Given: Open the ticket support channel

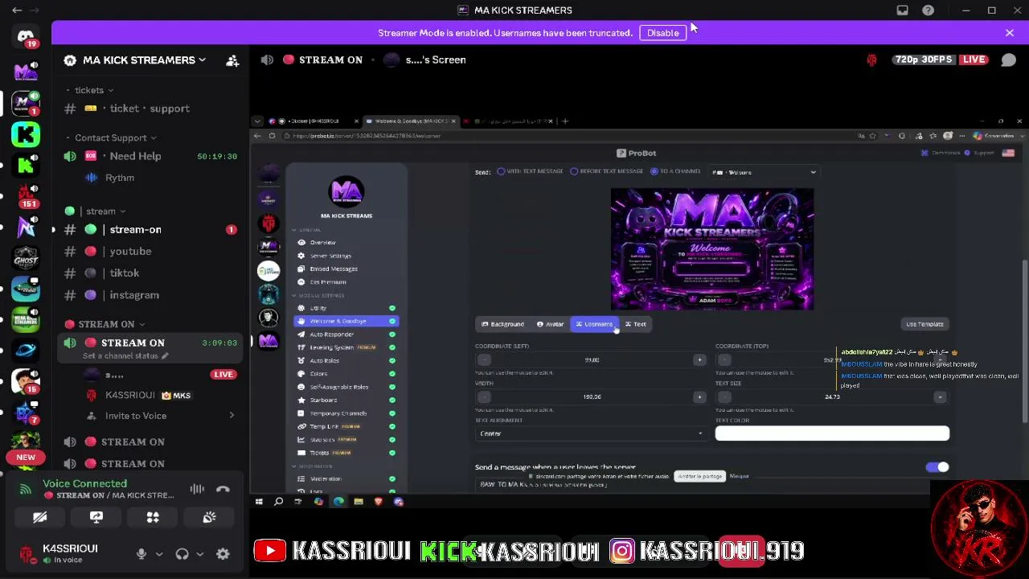Looking at the screenshot, I should [150, 109].
